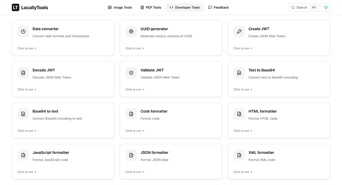This screenshot has width=342, height=185.
Task: Click the shield icon on Validate JWT card
Action: point(131,73)
